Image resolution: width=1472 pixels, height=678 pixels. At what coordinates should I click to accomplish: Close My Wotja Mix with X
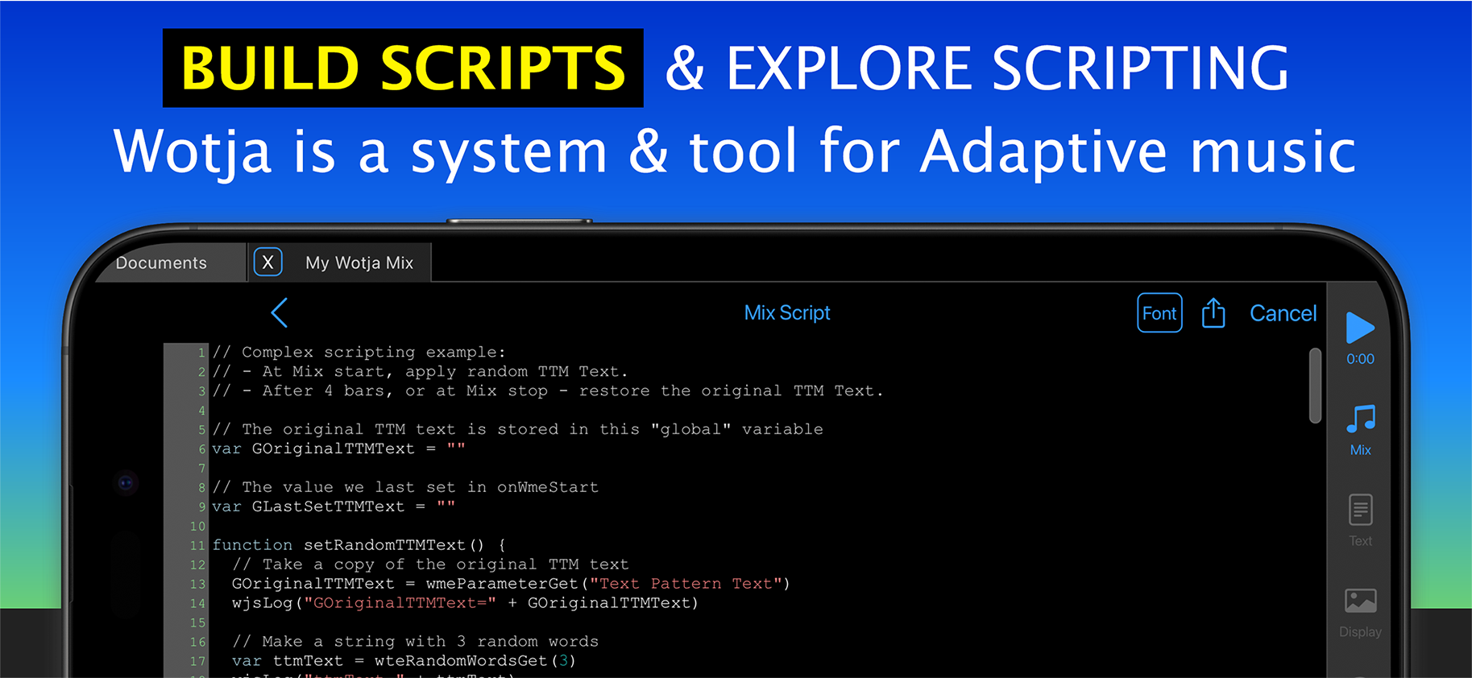point(268,263)
